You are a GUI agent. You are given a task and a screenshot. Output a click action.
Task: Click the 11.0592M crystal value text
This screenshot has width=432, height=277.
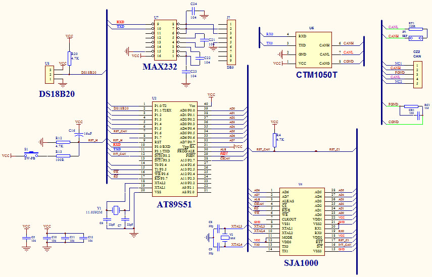tap(94, 212)
